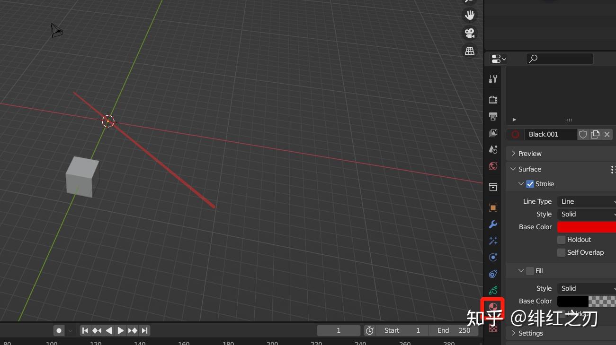
Task: Enable the Fill checkbox
Action: point(530,270)
